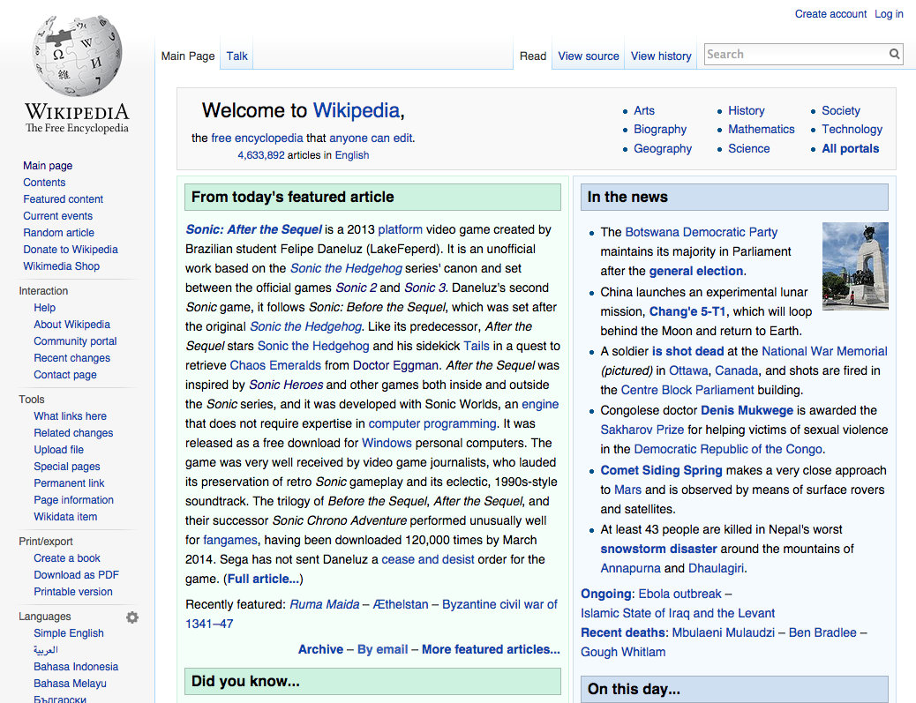
Task: Open the History portal
Action: [746, 110]
